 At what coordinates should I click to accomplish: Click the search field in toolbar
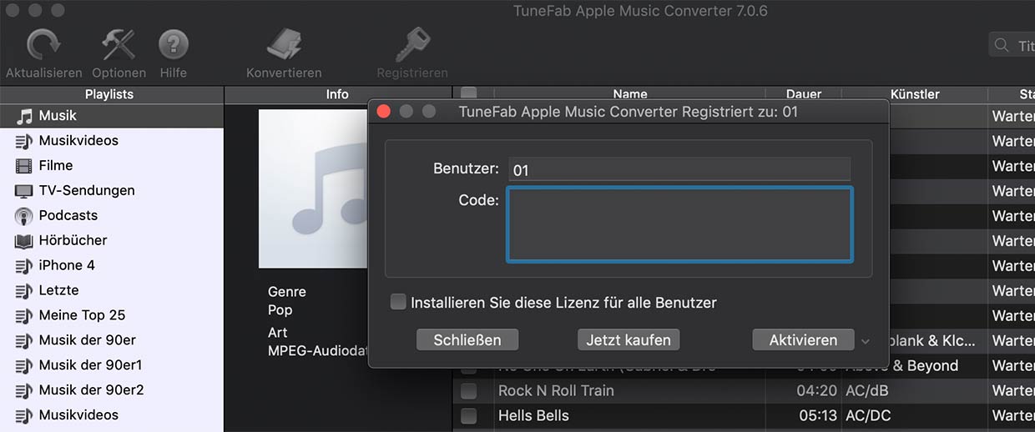(x=1012, y=45)
